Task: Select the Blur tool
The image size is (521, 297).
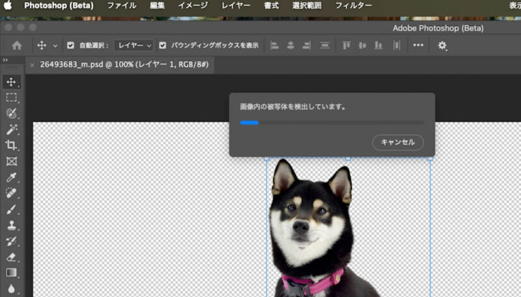Action: tap(11, 289)
